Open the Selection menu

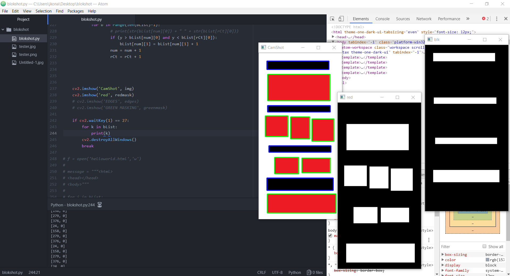point(44,11)
